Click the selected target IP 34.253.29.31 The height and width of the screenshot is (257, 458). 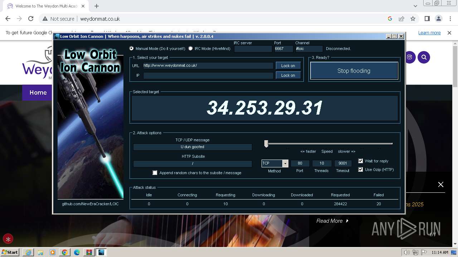click(x=265, y=108)
